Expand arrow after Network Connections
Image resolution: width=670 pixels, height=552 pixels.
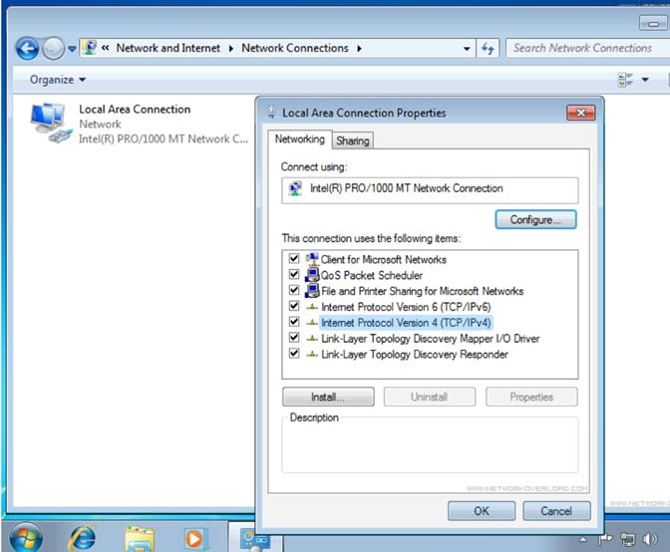(x=359, y=48)
